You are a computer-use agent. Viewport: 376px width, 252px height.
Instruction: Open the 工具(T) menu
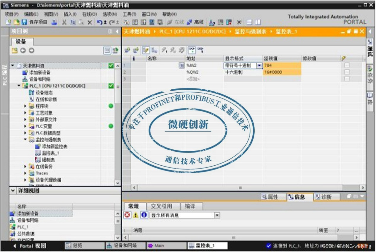point(129,14)
